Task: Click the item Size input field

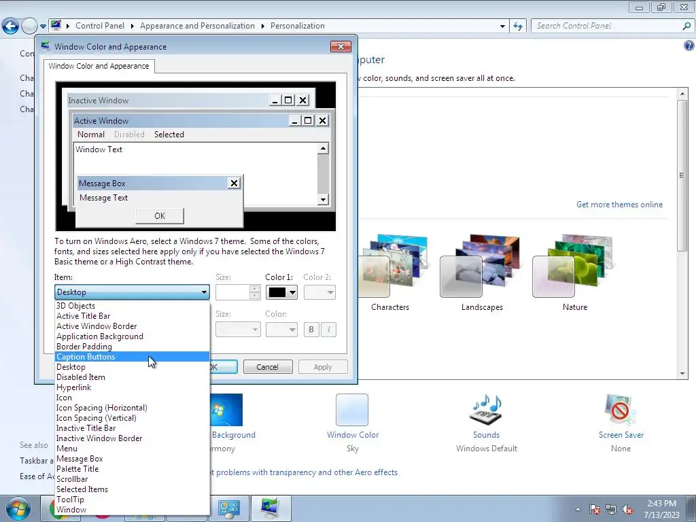Action: (x=232, y=292)
